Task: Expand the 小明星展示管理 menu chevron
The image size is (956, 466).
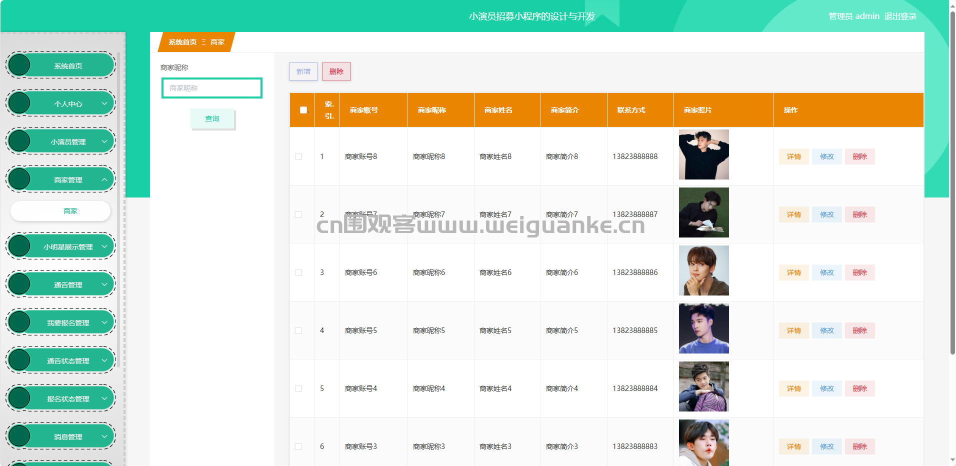Action: (104, 246)
